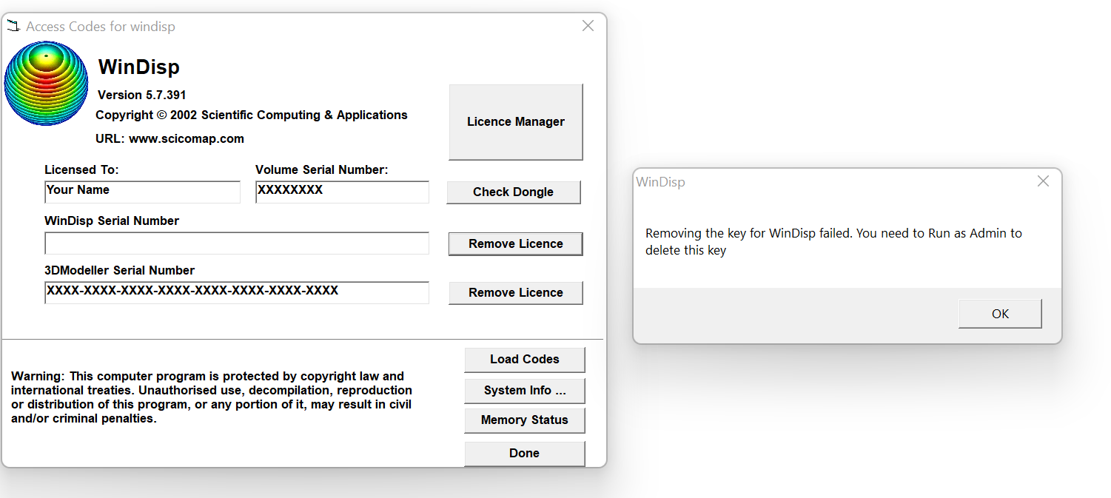Load Codes for WinDisp
Viewport: 1111px width, 498px height.
(x=524, y=359)
